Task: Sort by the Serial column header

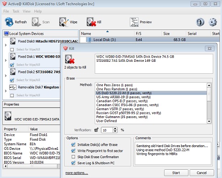Action: (x=198, y=34)
